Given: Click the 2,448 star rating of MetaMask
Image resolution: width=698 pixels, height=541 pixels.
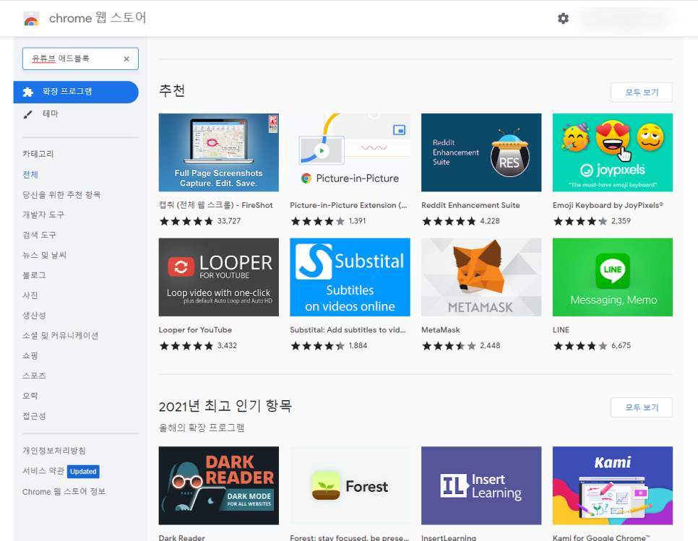Looking at the screenshot, I should pyautogui.click(x=461, y=346).
